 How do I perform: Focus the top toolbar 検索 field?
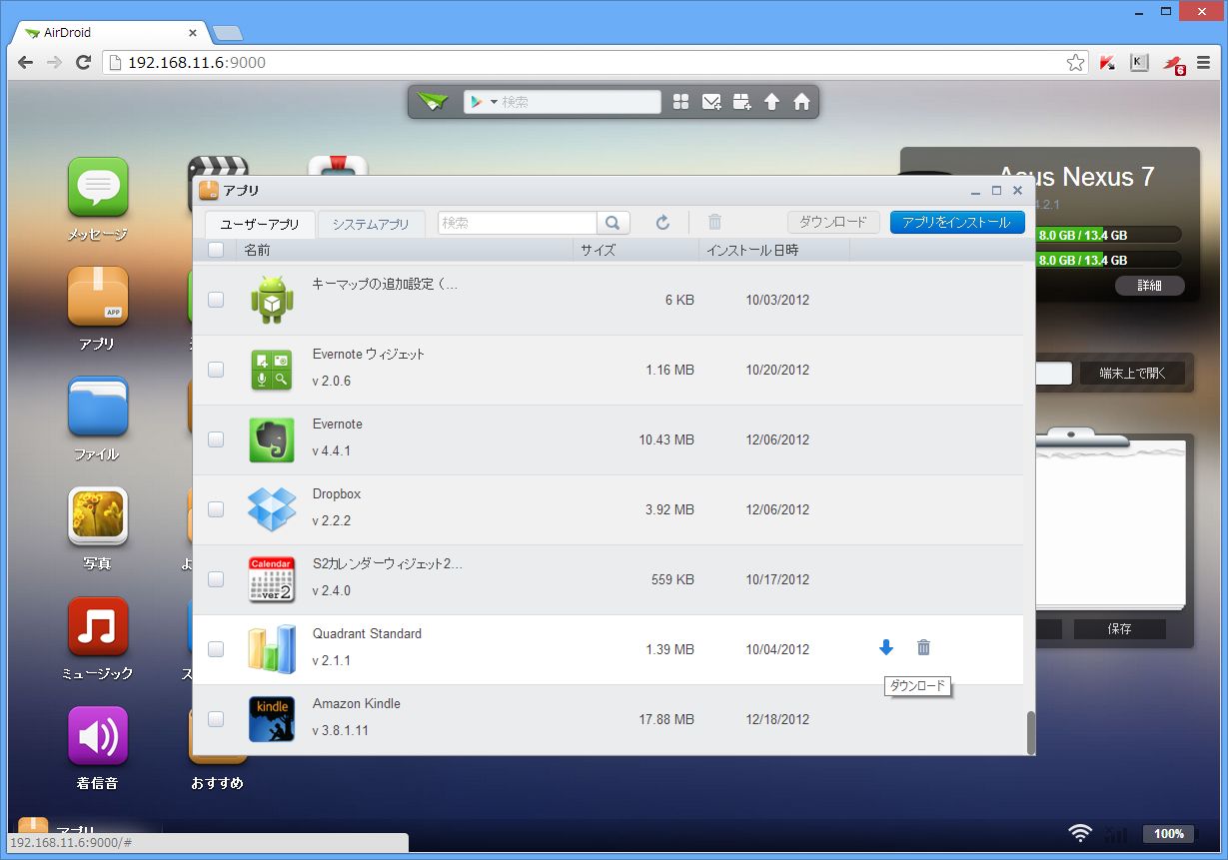[x=580, y=102]
